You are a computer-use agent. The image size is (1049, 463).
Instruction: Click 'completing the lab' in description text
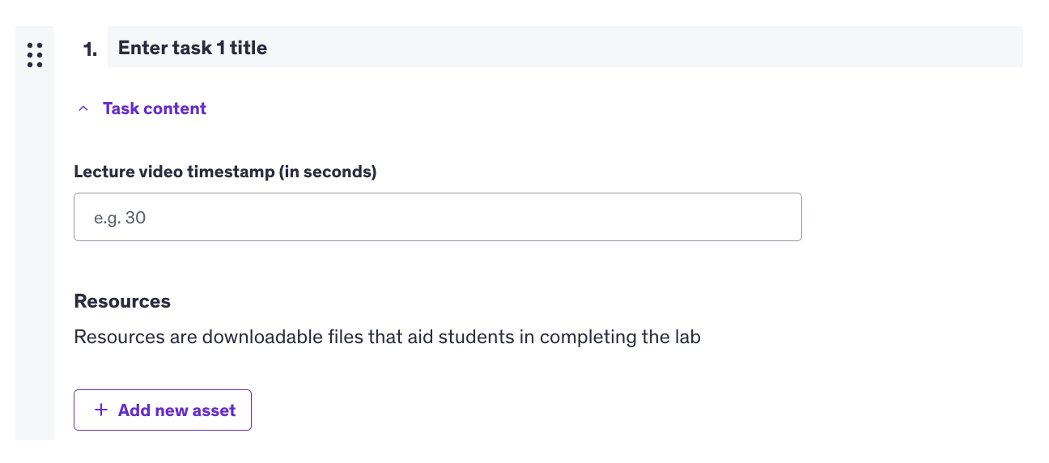(620, 337)
